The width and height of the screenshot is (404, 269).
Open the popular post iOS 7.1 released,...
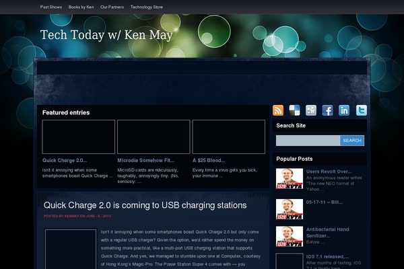[x=327, y=257]
